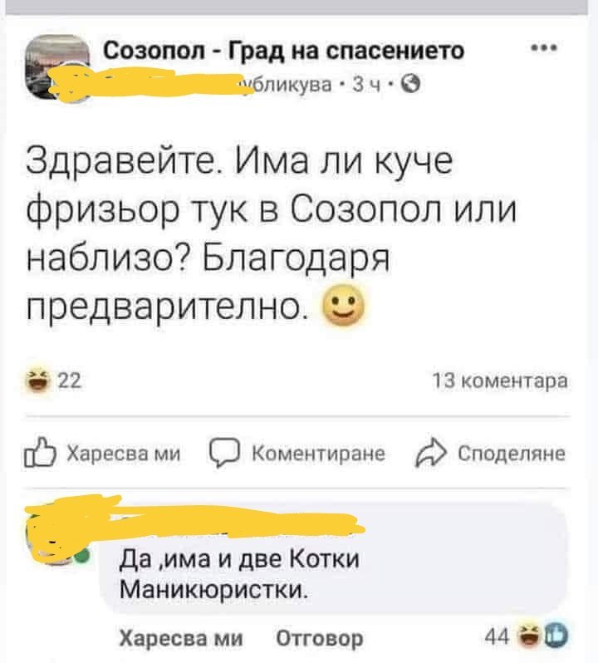598x663 pixels.
Task: Click the speech bubble Коментиране icon
Action: 224,454
